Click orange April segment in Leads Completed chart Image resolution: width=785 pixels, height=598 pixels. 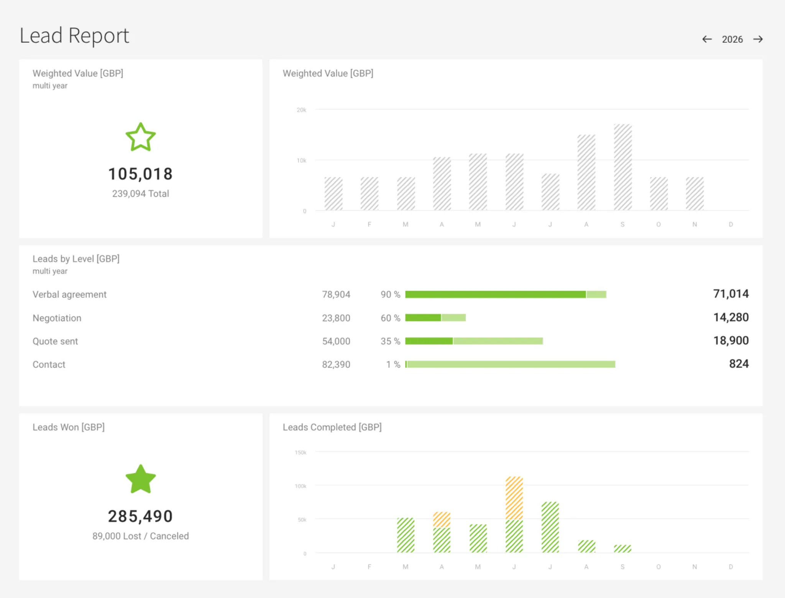442,520
